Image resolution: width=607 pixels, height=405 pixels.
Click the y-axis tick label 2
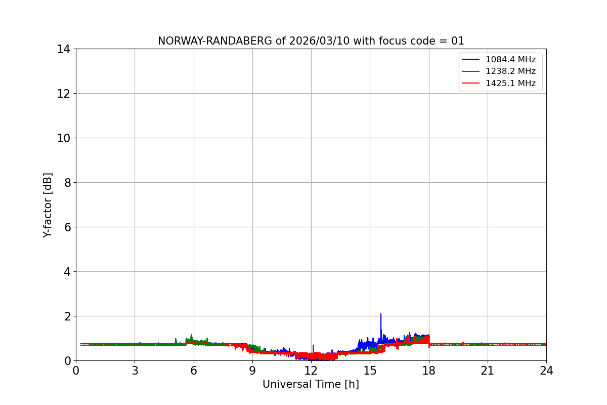coord(68,316)
